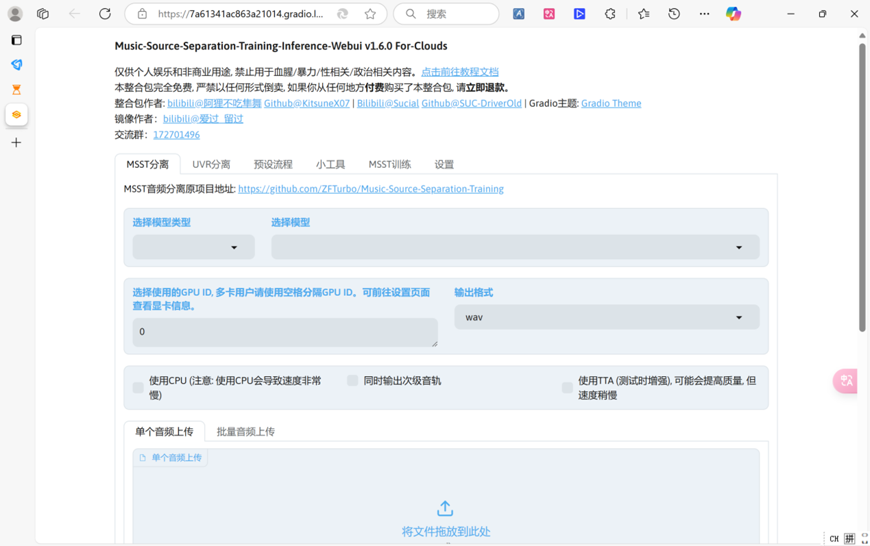Open the browser history icon
870x546 pixels.
point(674,14)
